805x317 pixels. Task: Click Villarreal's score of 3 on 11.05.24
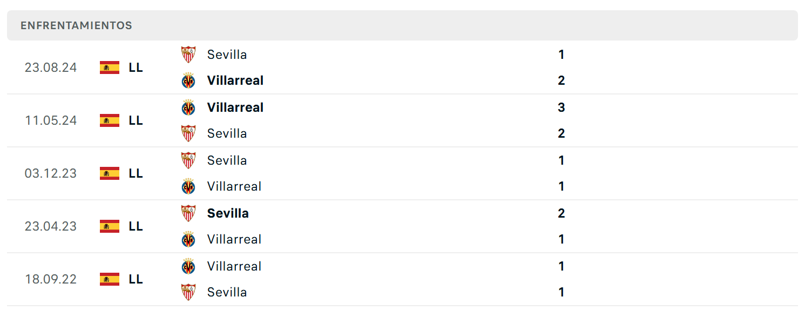click(x=562, y=107)
